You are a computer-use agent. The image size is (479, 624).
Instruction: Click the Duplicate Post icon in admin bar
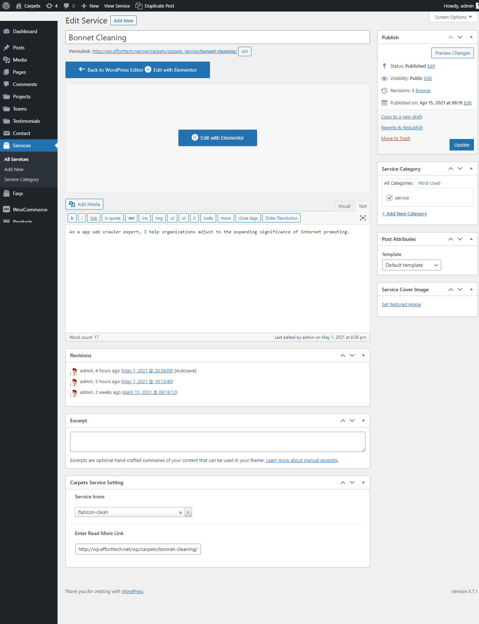(x=139, y=6)
